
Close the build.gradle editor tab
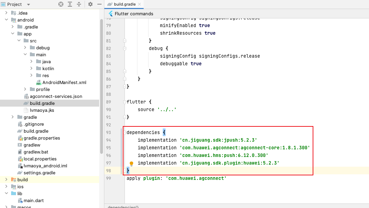coord(139,4)
